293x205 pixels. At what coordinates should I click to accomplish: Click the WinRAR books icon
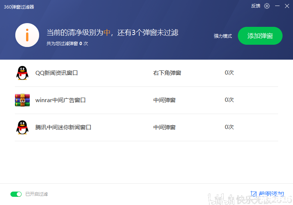click(x=22, y=100)
